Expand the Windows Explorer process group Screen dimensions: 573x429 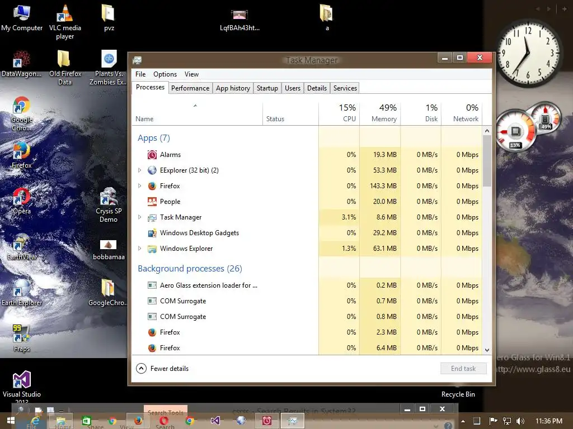point(139,249)
